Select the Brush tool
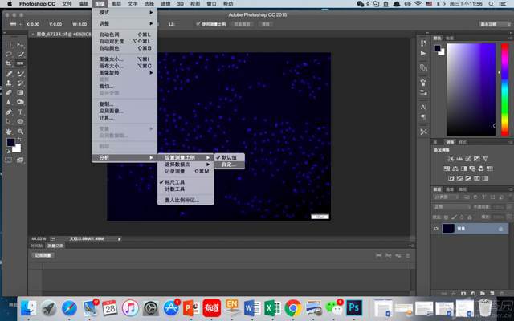This screenshot has width=514, height=321. click(x=20, y=74)
